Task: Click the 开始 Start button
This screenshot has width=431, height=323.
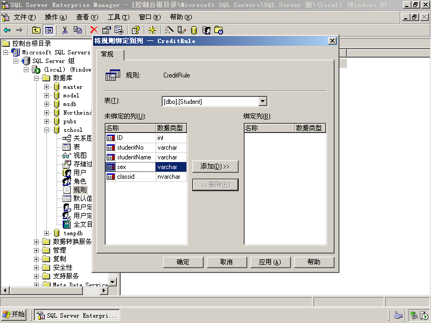Action: [x=14, y=315]
